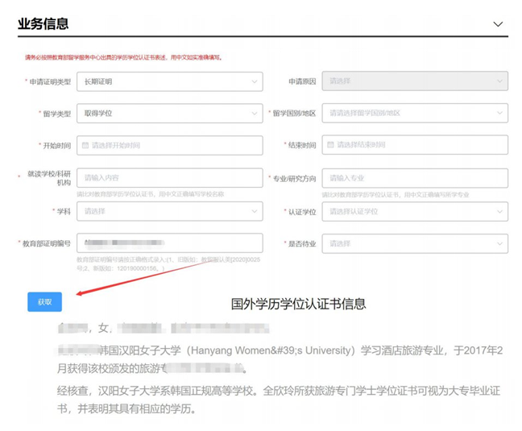Open the 认证学位 dropdown
The width and height of the screenshot is (522, 431).
pos(415,211)
